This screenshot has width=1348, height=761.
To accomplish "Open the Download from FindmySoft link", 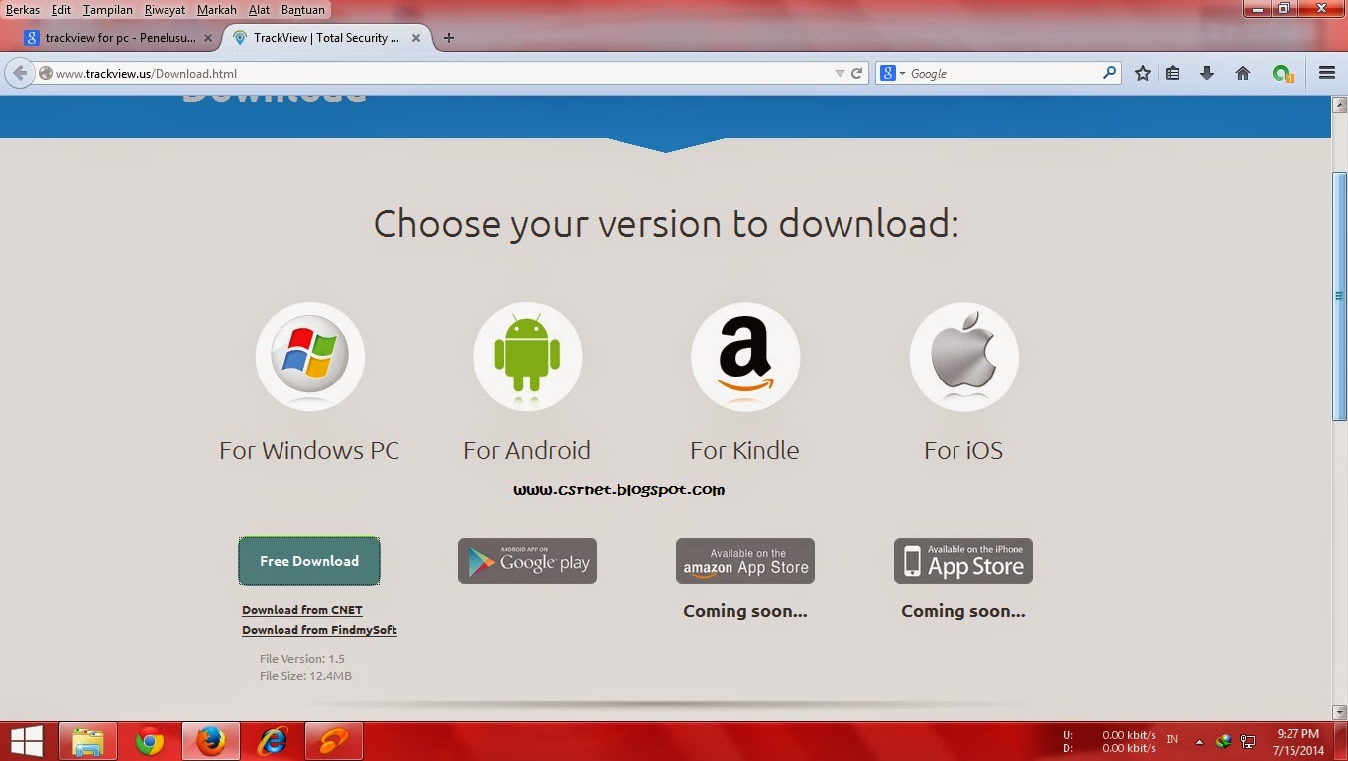I will click(x=319, y=630).
